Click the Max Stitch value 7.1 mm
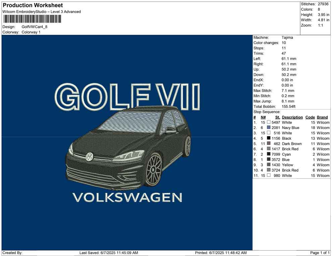The image size is (332, 256). point(288,91)
